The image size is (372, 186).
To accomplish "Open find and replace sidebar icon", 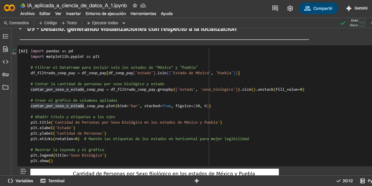I will (x=5, y=49).
